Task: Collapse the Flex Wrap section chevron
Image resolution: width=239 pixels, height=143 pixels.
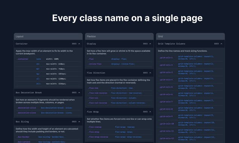Action: click(x=150, y=112)
